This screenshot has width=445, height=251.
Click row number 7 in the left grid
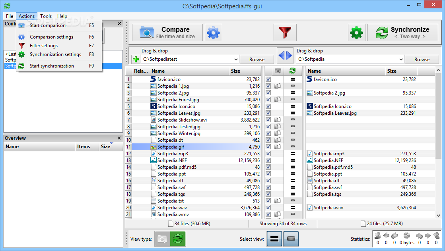click(128, 120)
